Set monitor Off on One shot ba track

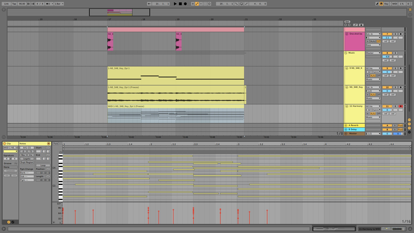pos(379,41)
